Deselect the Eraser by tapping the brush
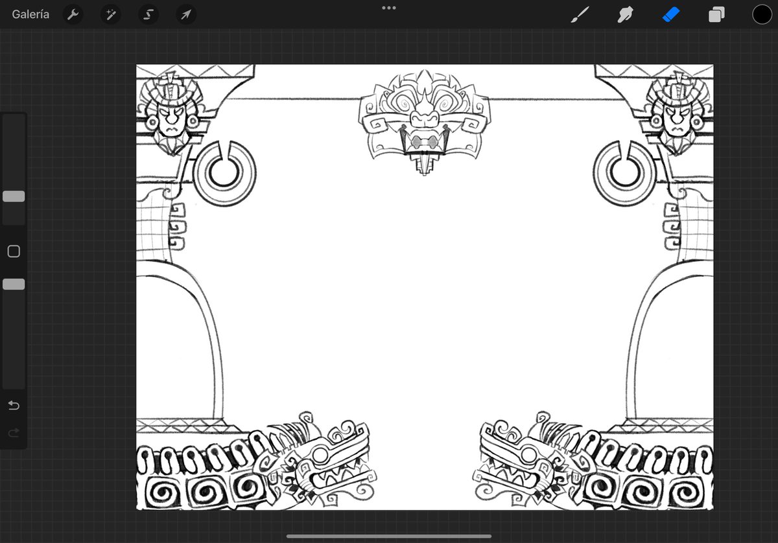Image resolution: width=778 pixels, height=543 pixels. pos(579,14)
